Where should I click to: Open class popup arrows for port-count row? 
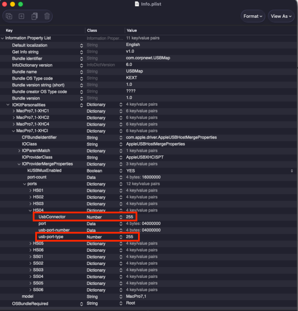pos(121,177)
